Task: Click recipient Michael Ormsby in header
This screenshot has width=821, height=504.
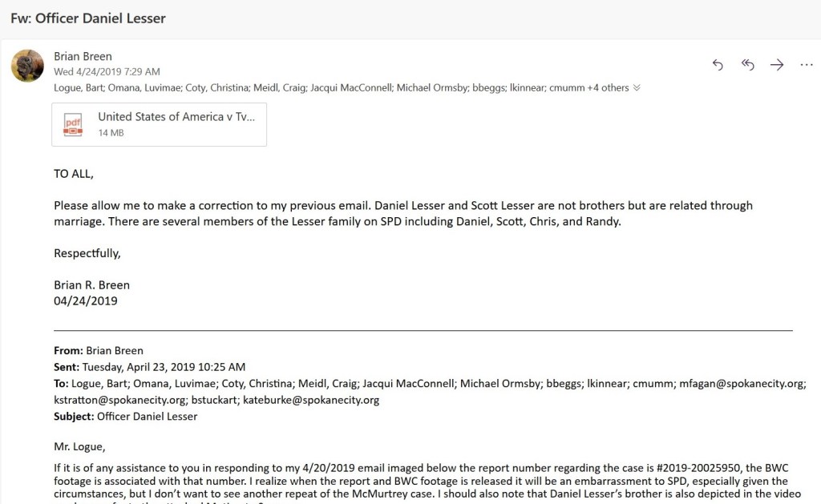Action: [x=431, y=88]
